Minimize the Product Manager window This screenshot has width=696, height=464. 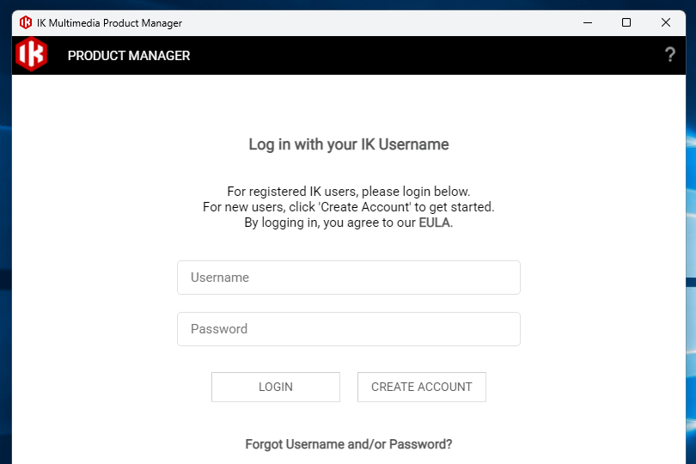coord(588,23)
